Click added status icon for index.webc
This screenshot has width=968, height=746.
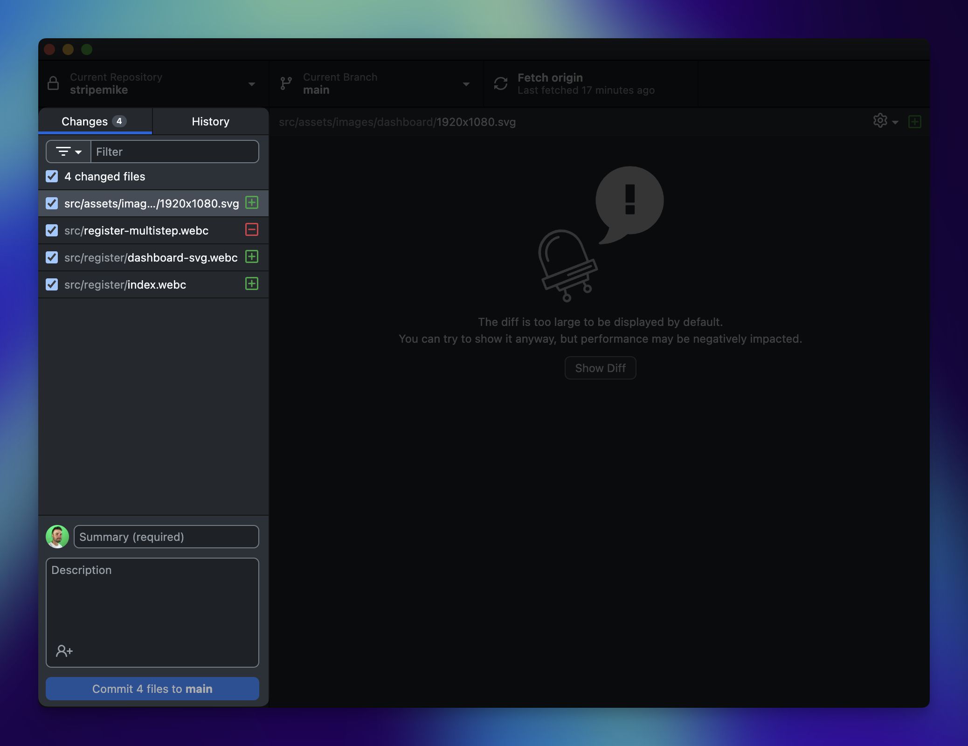click(252, 284)
